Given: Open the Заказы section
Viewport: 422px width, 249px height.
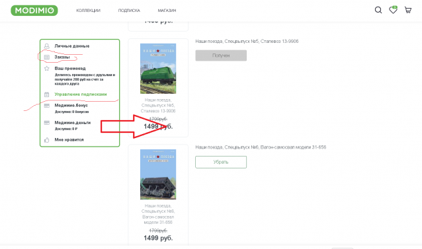Looking at the screenshot, I should coord(62,57).
